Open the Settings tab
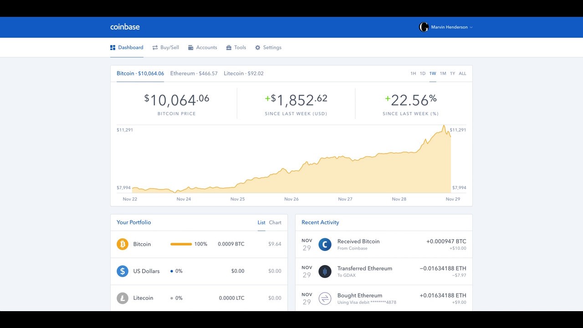 268,47
